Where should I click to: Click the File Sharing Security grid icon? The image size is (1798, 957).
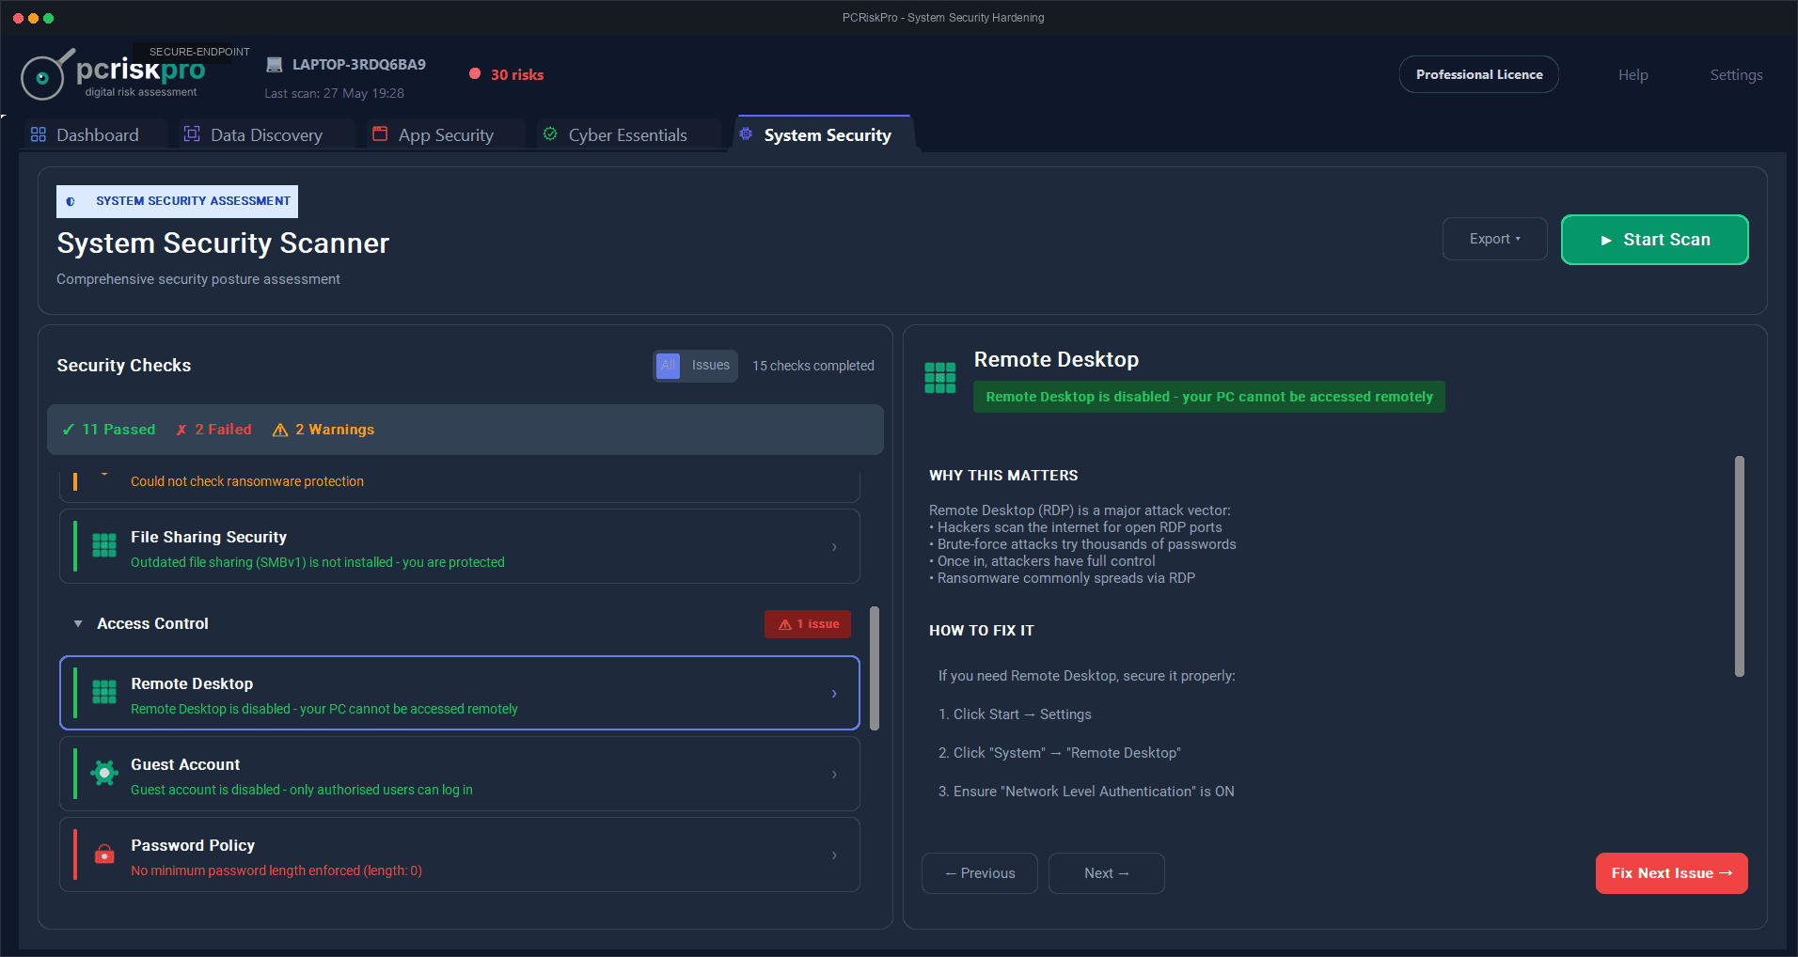tap(104, 545)
